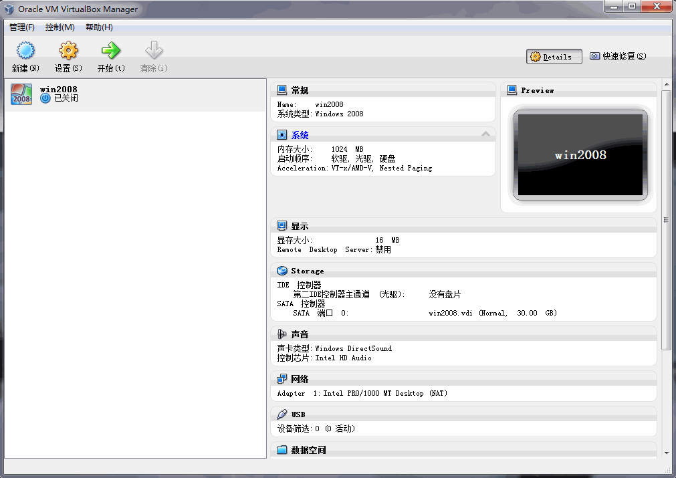This screenshot has width=676, height=478.
Task: Open the 管理(F) menu
Action: click(22, 27)
